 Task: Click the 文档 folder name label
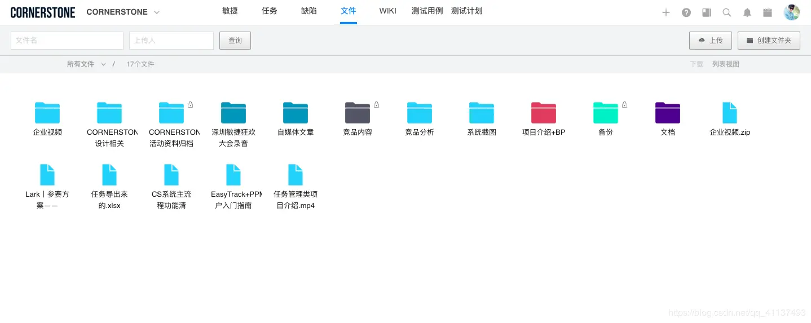(x=668, y=132)
